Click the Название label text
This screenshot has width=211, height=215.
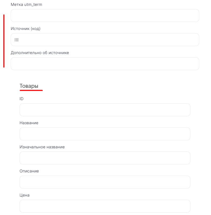[x=29, y=123]
